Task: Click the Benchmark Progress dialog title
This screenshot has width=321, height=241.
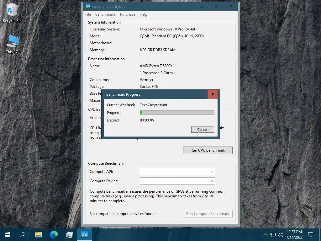Action: (123, 94)
